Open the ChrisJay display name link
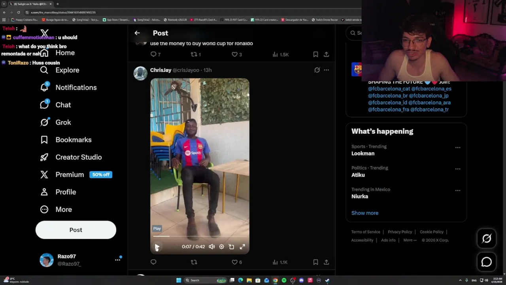 (x=160, y=70)
